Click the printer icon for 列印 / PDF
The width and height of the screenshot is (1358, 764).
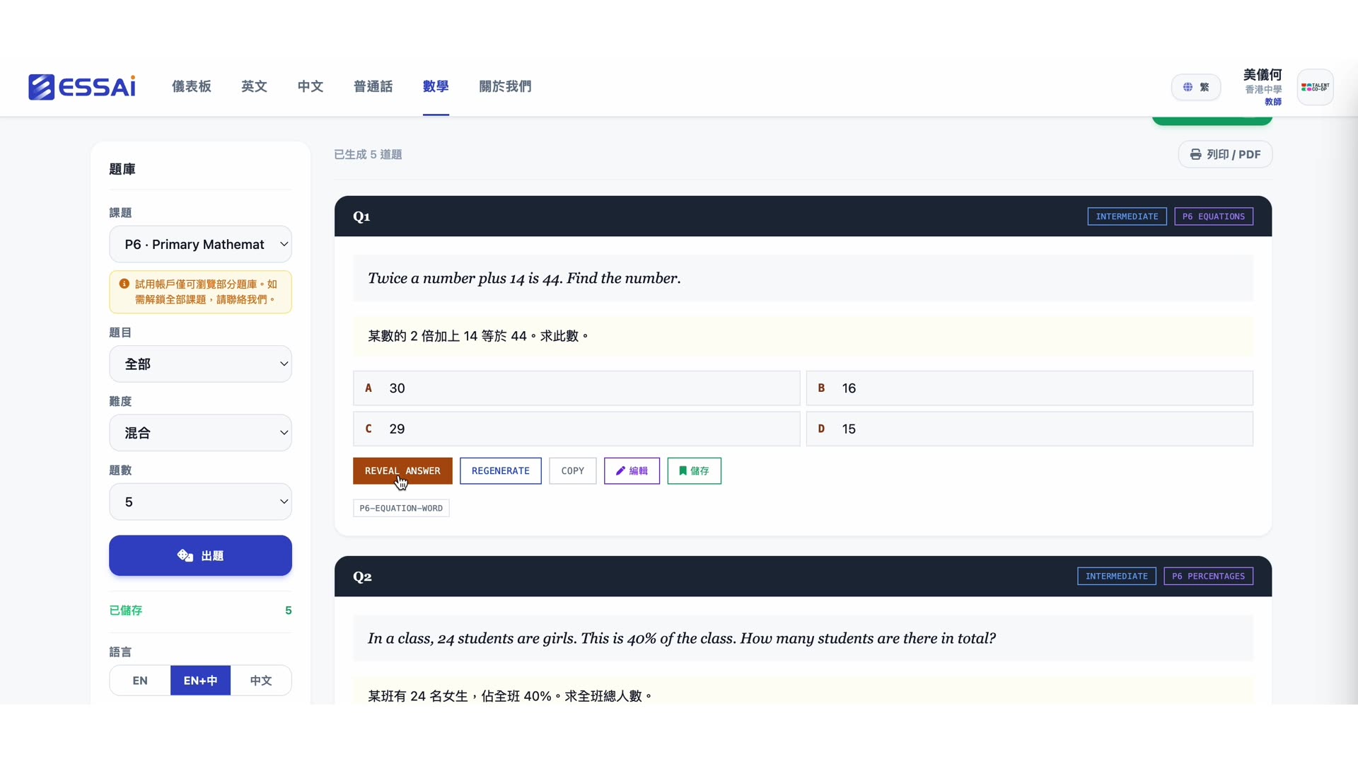[x=1195, y=154]
